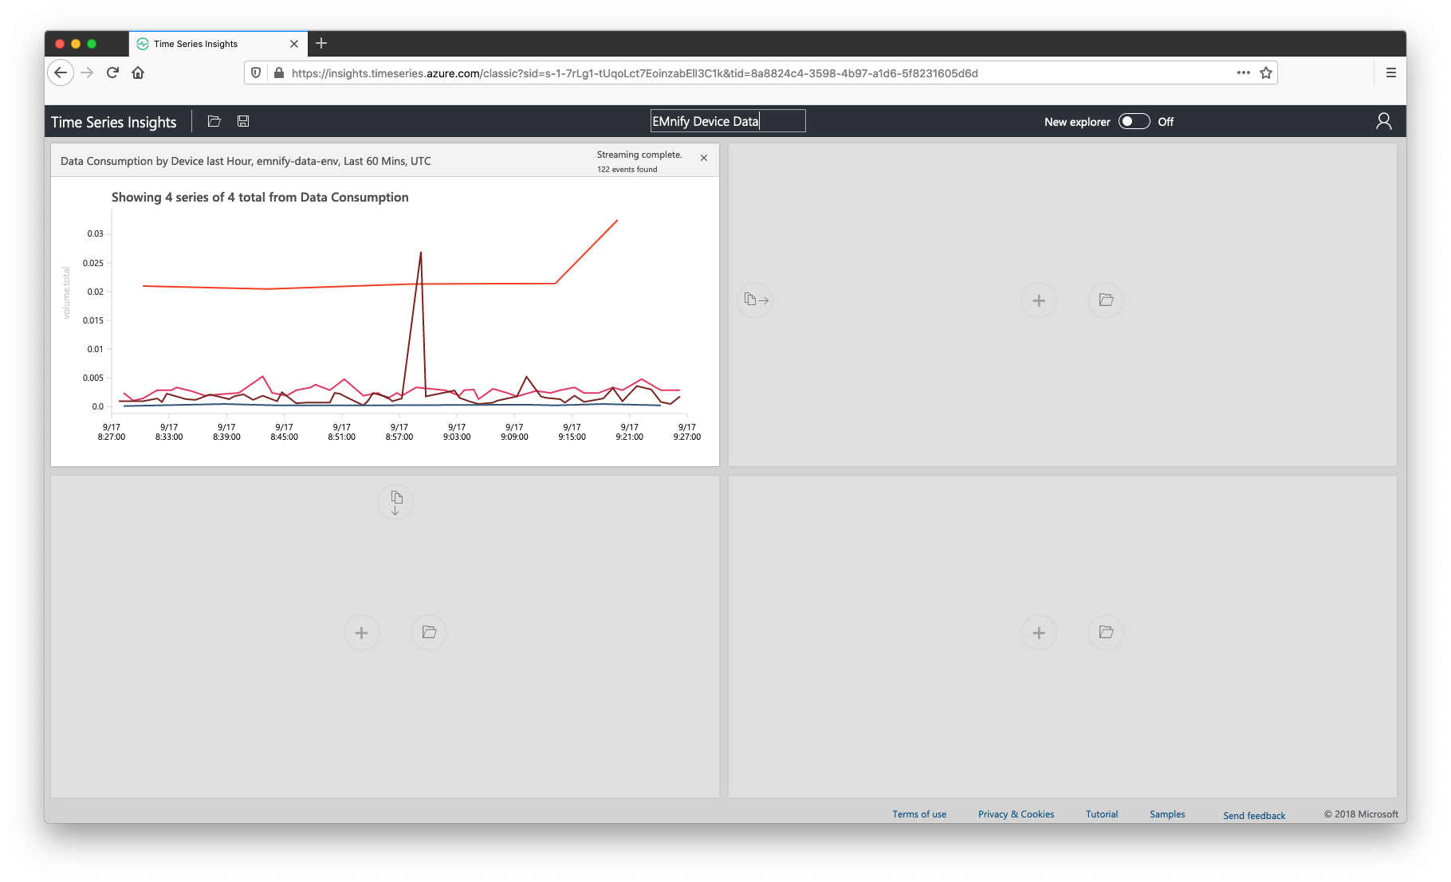Close the Time Series Insights tab

coord(294,44)
